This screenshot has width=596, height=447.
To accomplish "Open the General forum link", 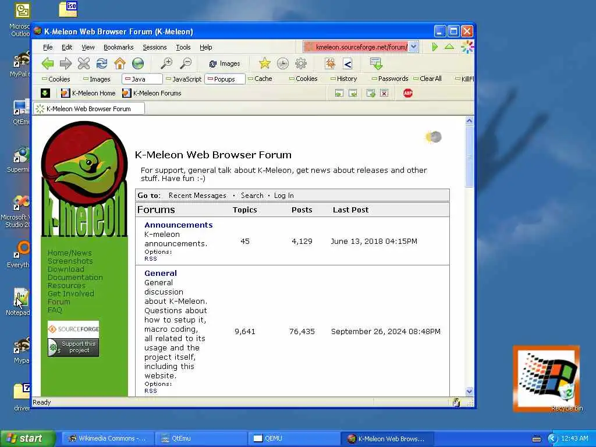I will tap(161, 273).
